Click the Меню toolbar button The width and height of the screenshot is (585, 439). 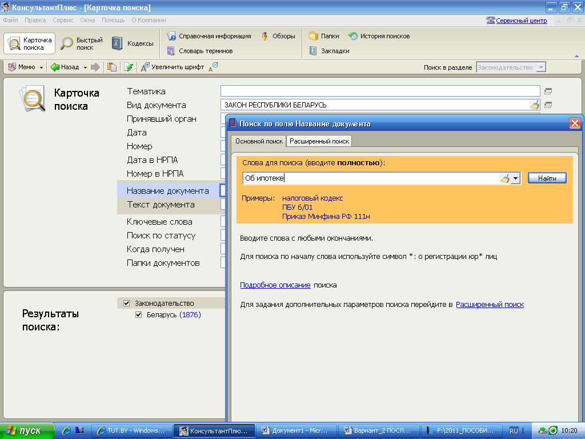(25, 67)
